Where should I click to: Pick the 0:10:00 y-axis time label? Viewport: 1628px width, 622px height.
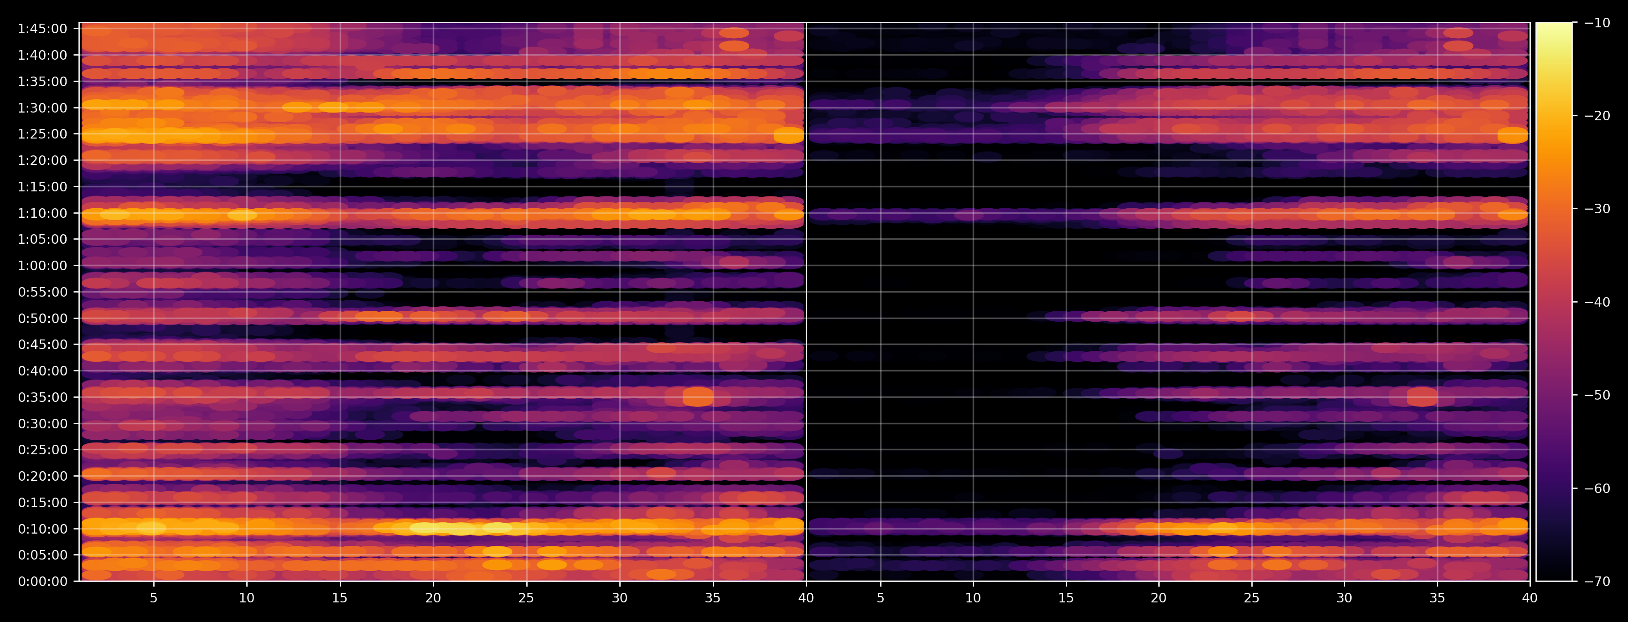click(42, 529)
